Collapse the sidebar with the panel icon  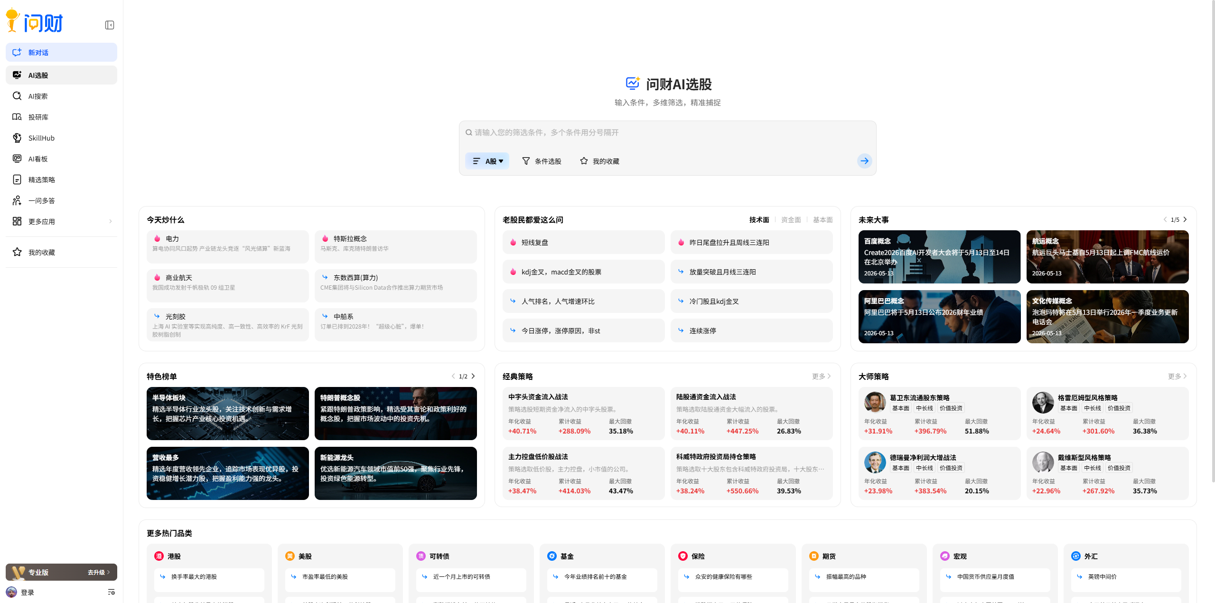pyautogui.click(x=110, y=25)
